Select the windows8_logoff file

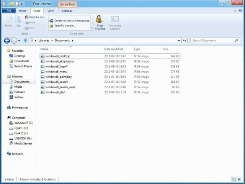point(110,66)
